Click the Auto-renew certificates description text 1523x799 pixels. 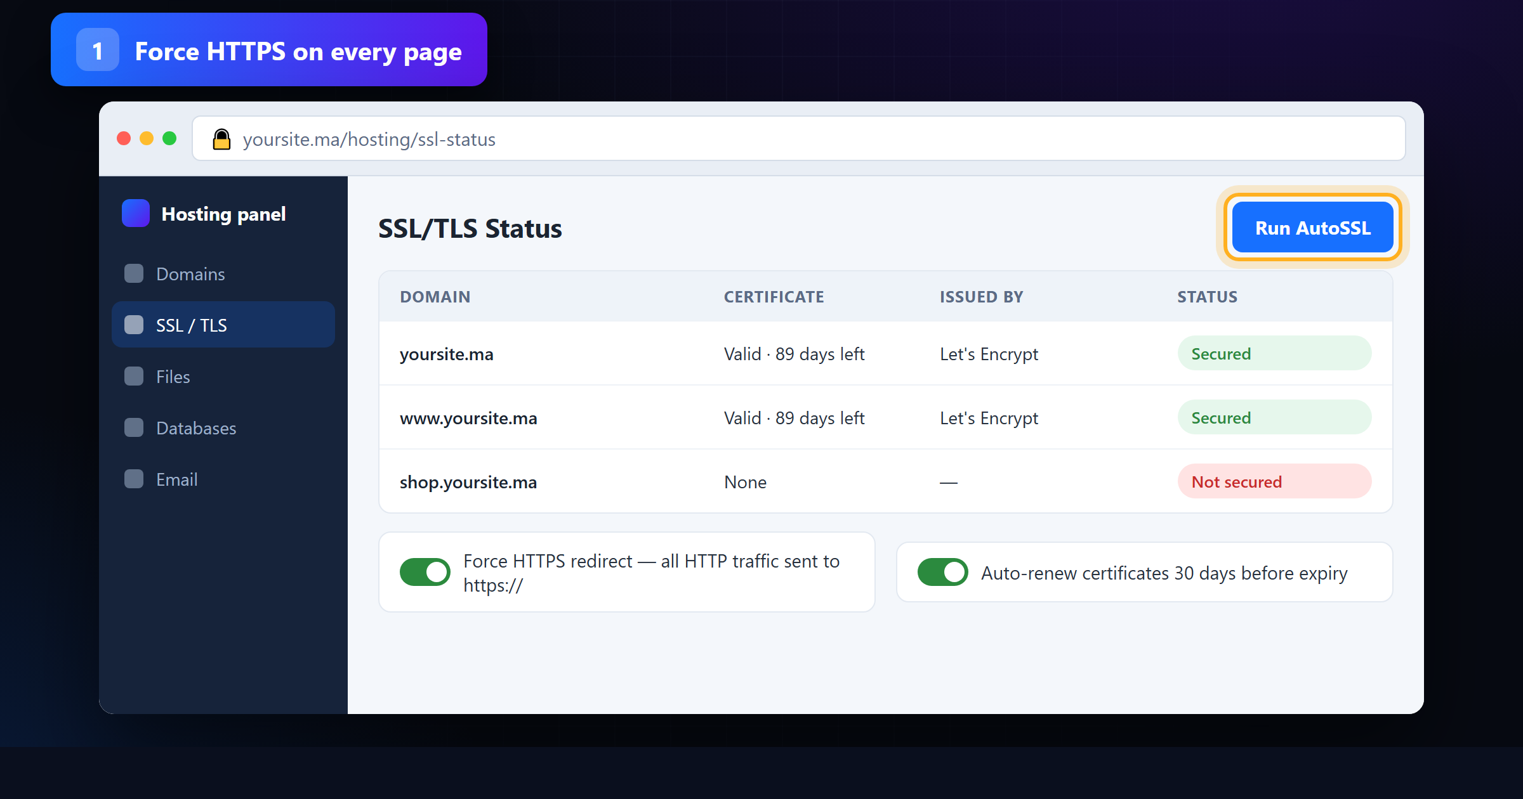(x=1164, y=573)
